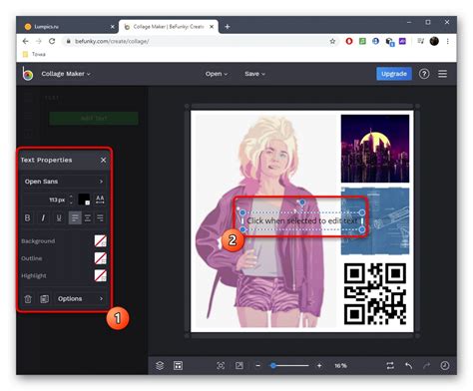Viewport: 473px width, 391px height.
Task: Click the fit to screen icon
Action: (221, 366)
